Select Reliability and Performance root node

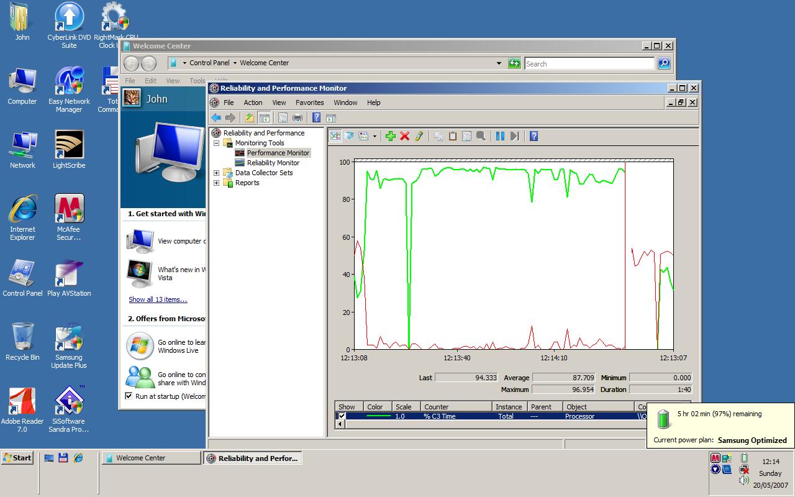[x=264, y=133]
